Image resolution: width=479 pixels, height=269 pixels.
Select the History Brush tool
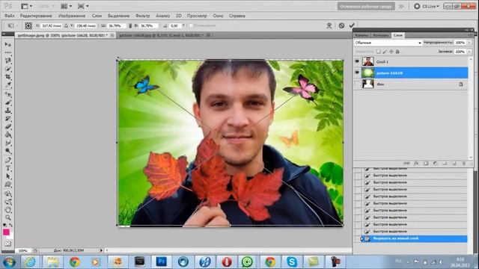coord(8,118)
